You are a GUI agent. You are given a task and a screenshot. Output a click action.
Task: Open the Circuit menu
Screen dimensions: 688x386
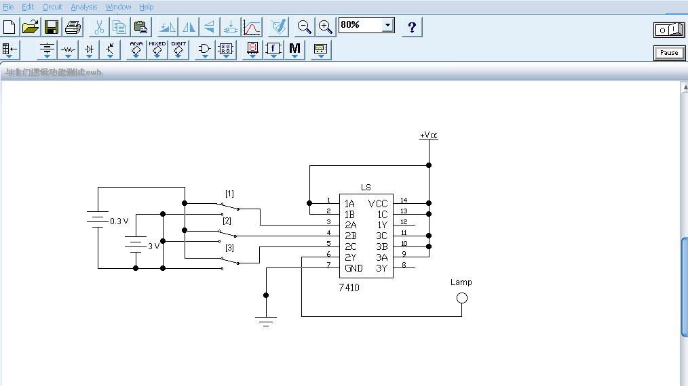52,7
